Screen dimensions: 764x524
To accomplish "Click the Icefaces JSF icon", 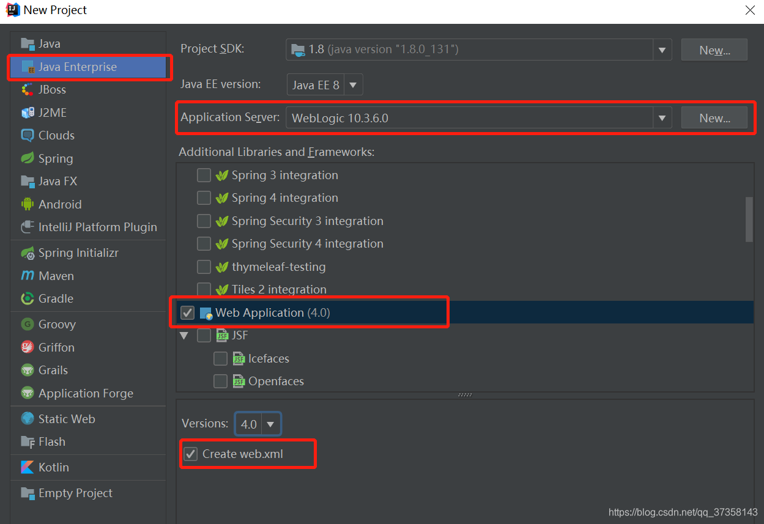I will 239,359.
